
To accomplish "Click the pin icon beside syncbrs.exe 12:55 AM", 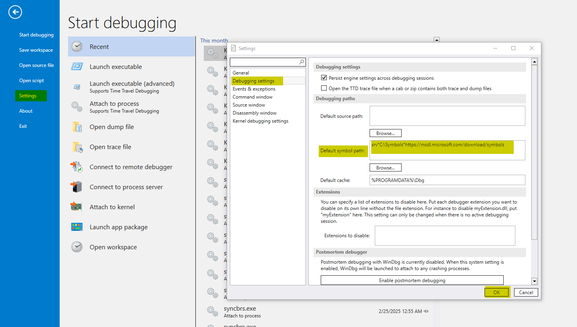I will pos(426,311).
